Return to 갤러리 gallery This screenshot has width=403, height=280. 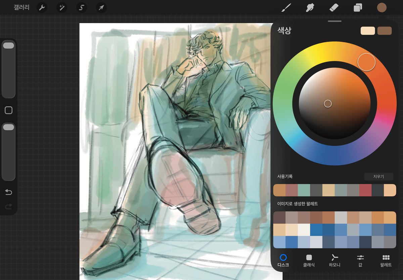point(21,7)
